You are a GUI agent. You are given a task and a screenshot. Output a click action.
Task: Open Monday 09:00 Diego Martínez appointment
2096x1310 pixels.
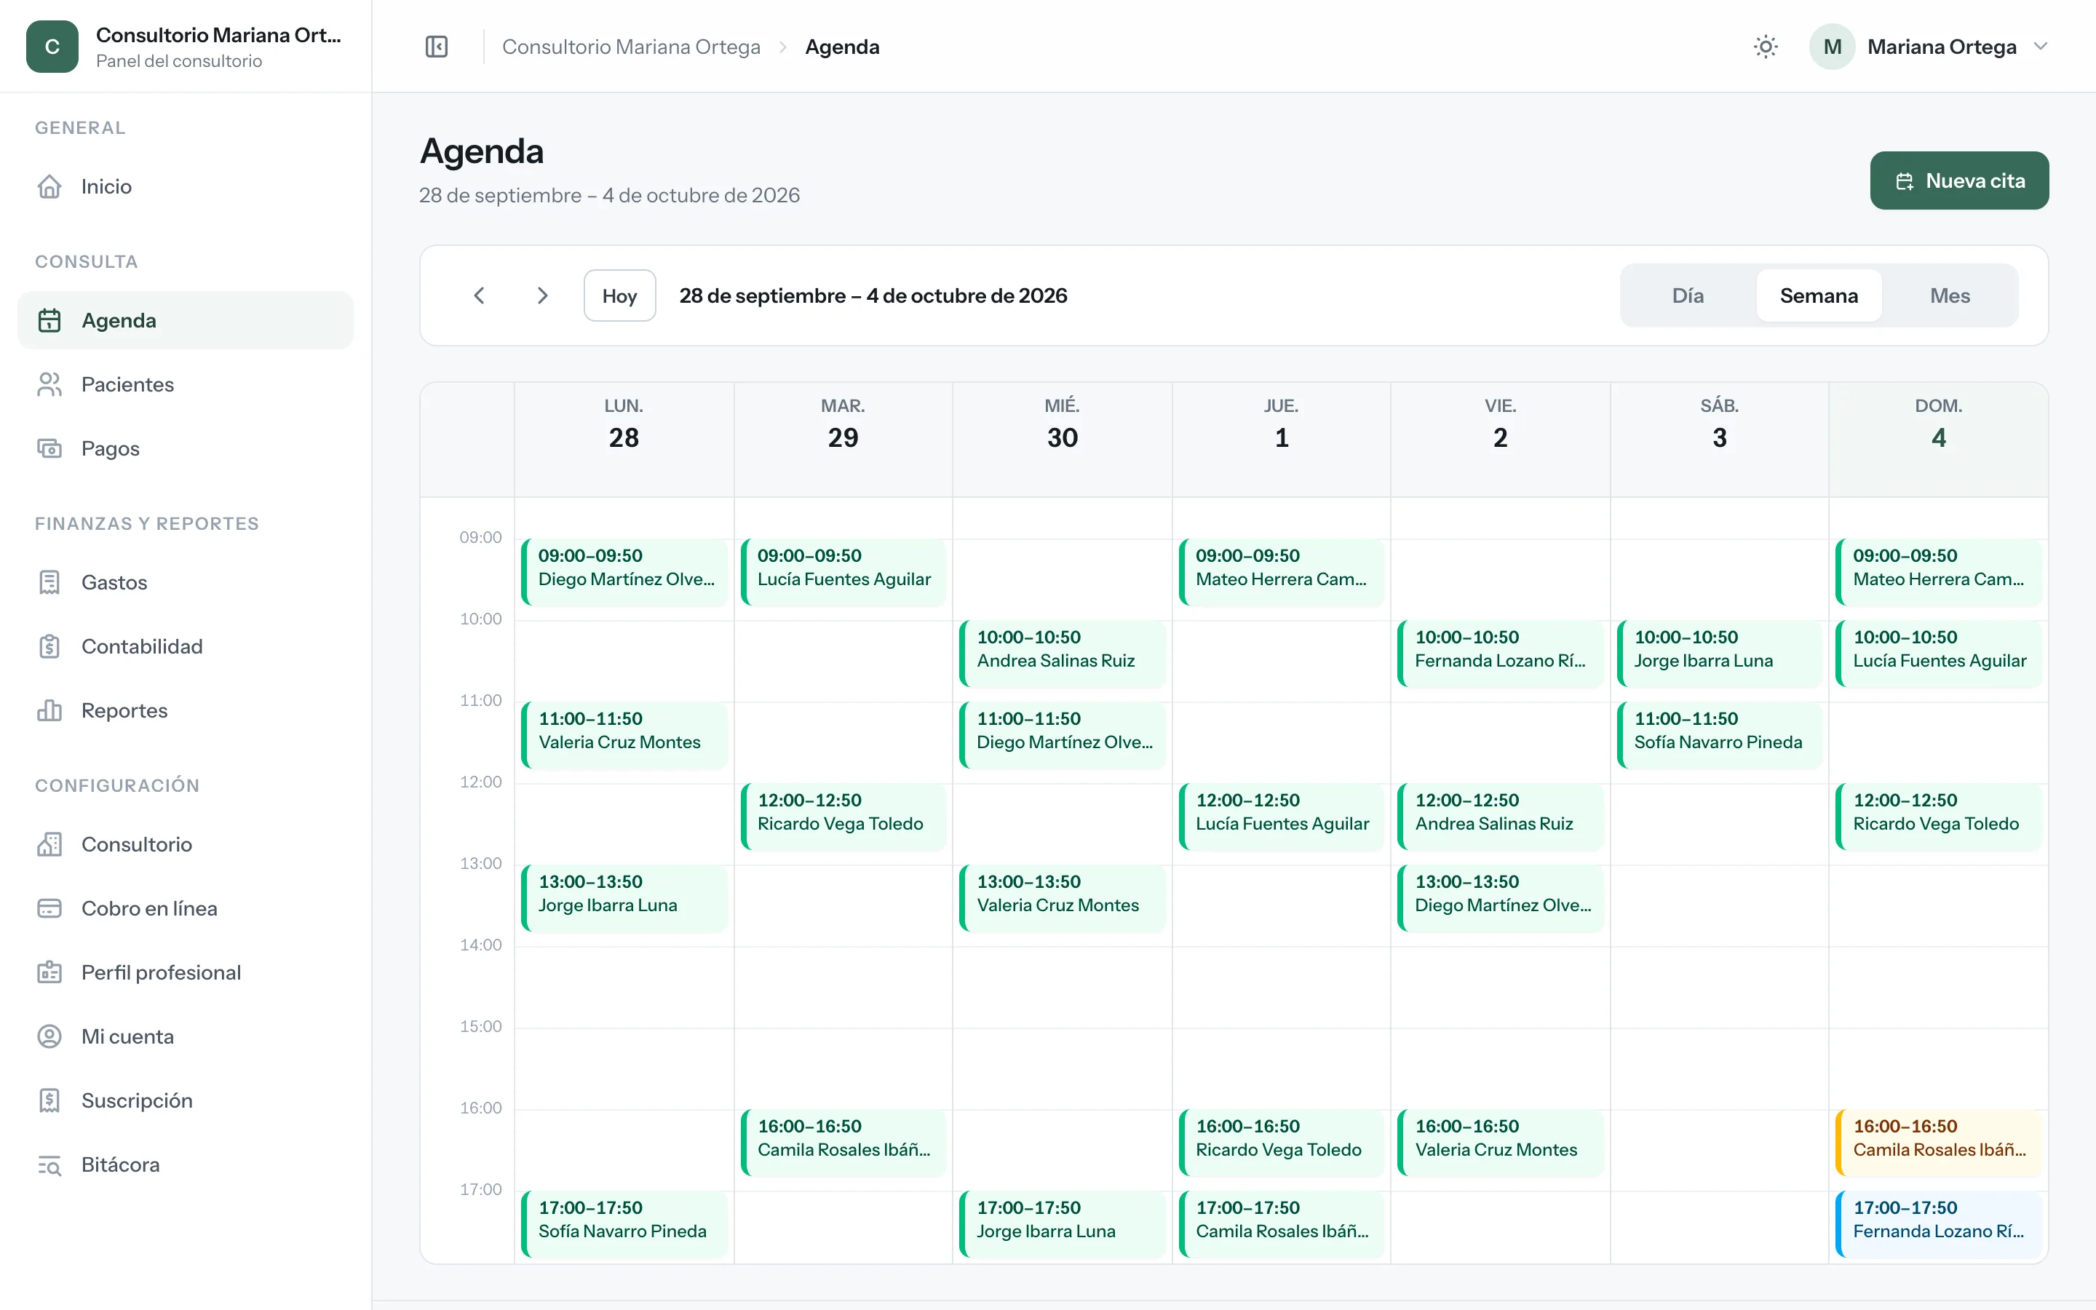pos(624,573)
